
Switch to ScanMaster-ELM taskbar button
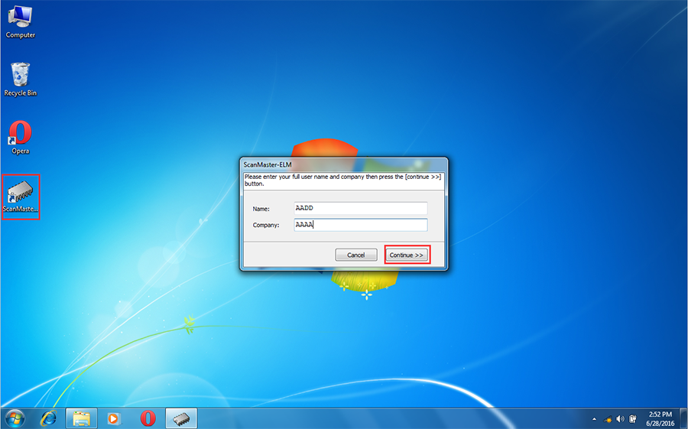(x=181, y=418)
